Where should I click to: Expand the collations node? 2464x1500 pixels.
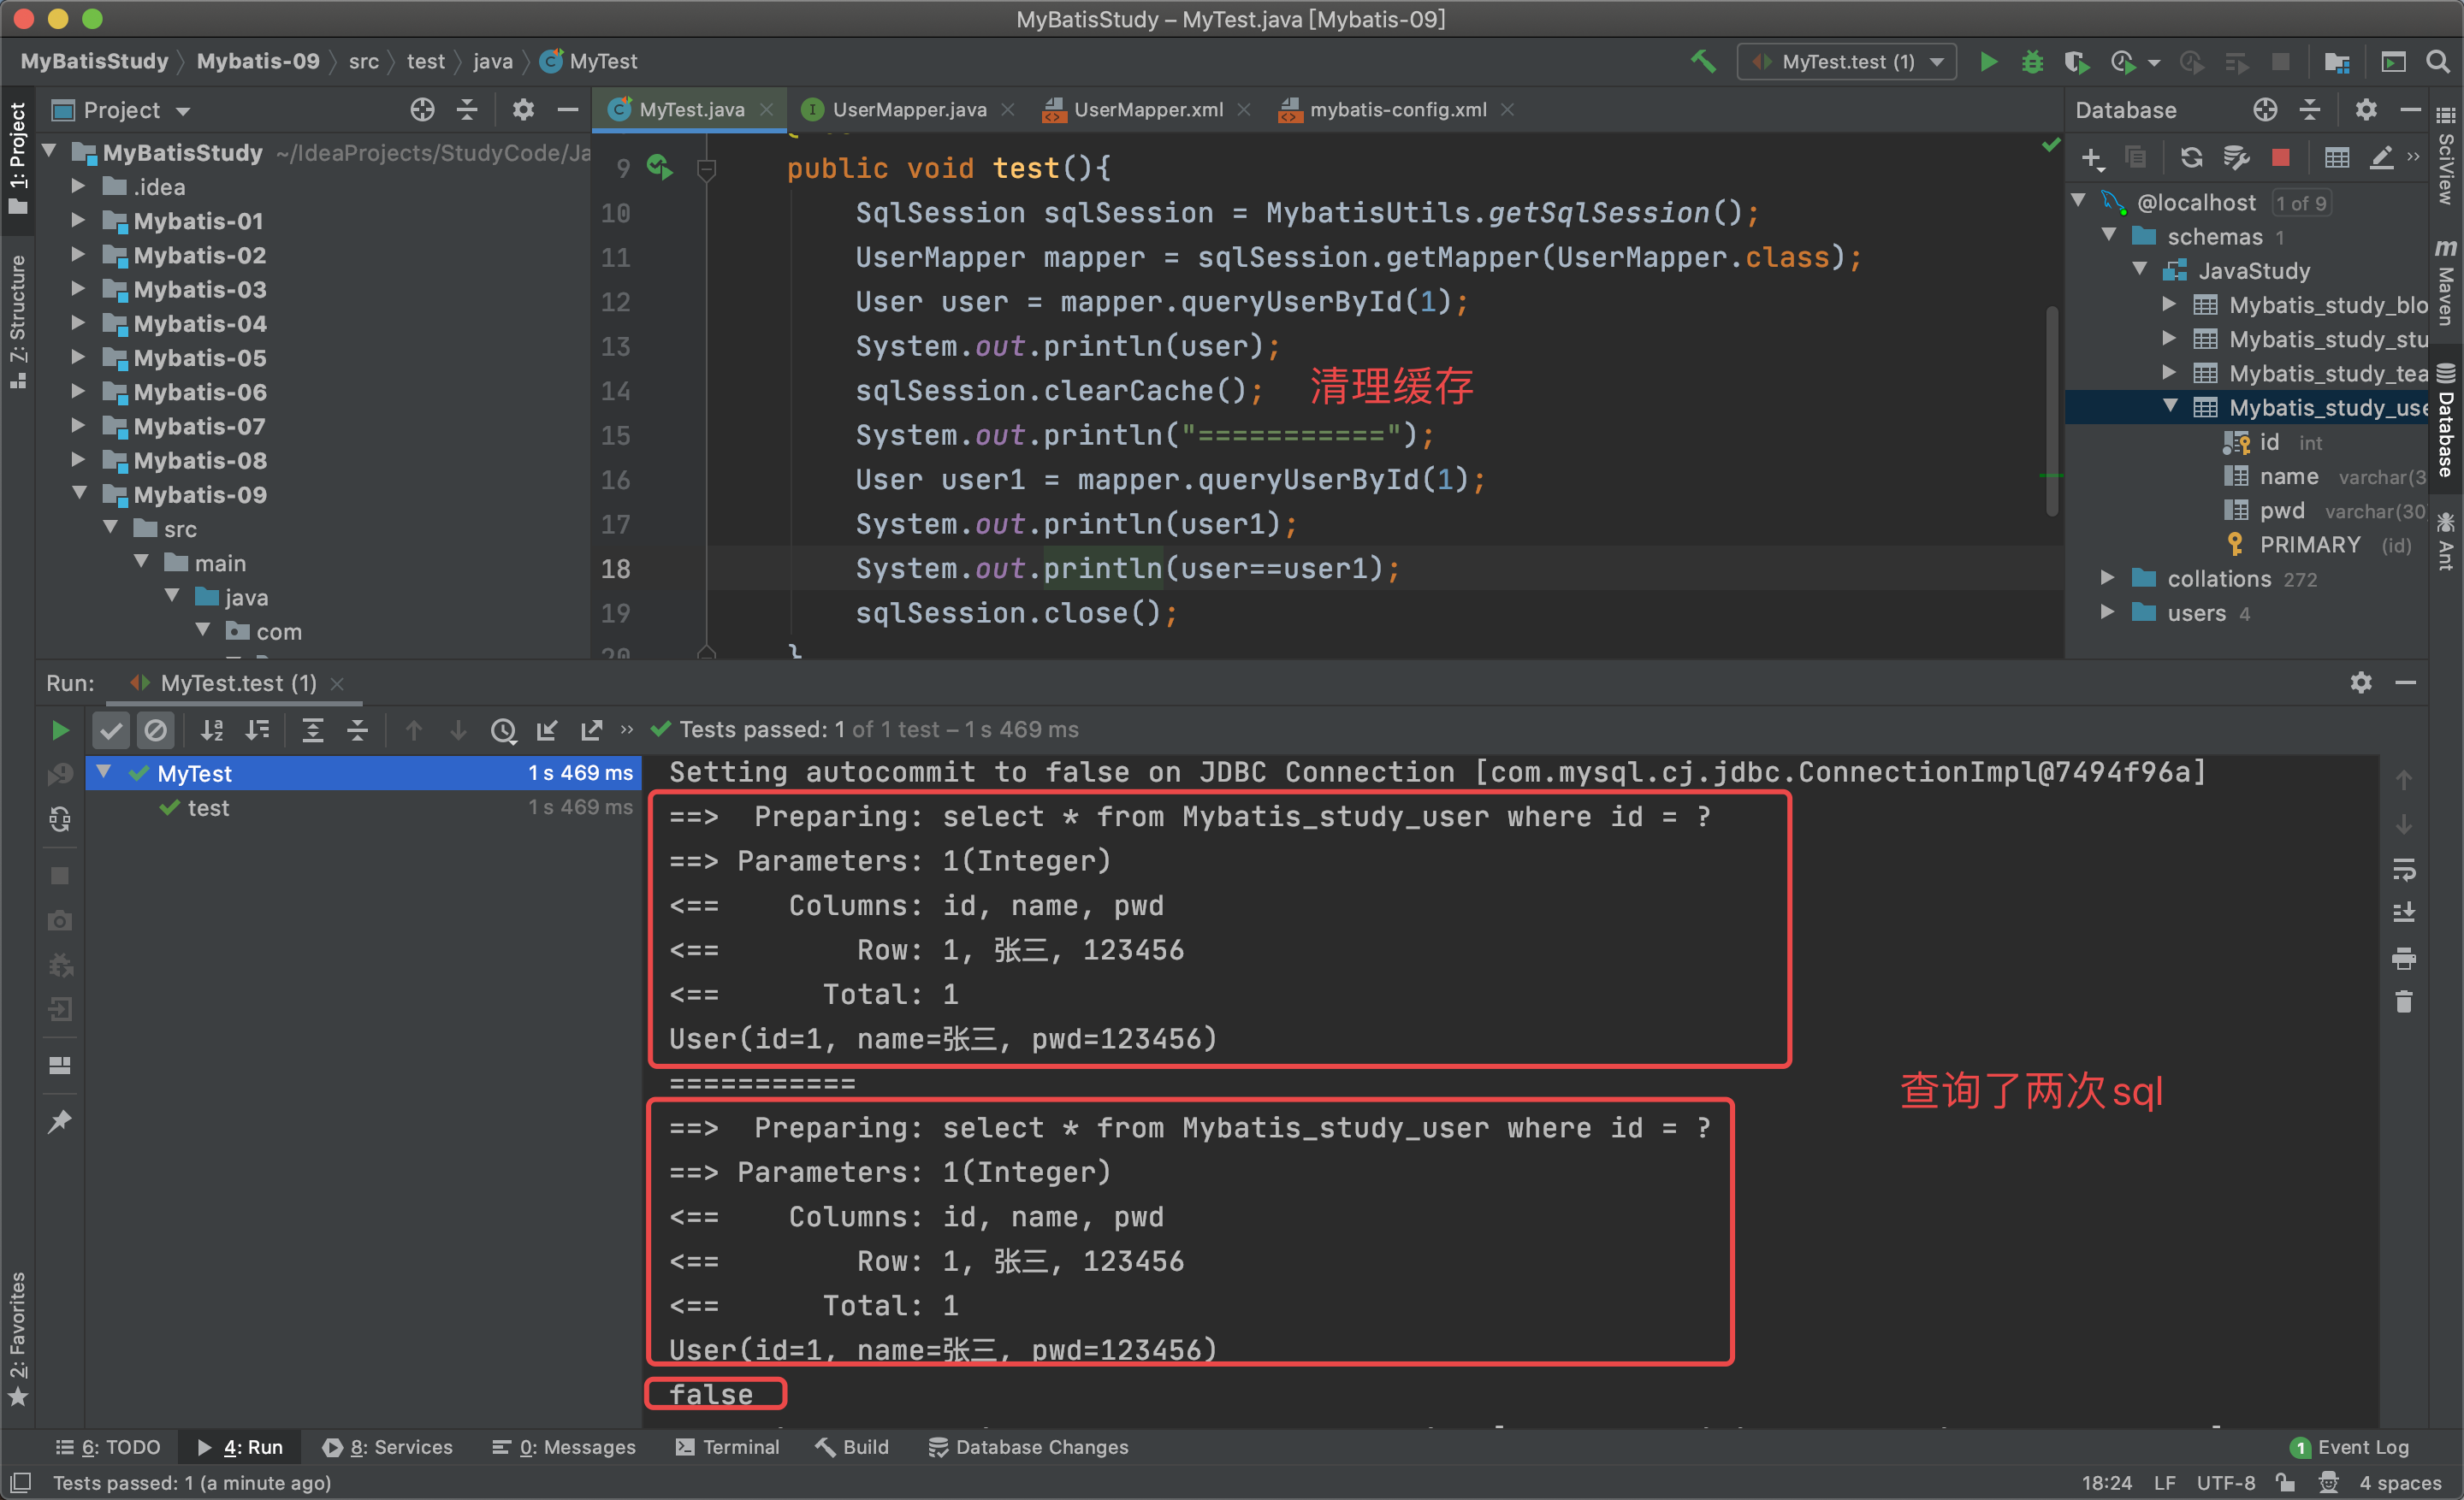click(2108, 579)
